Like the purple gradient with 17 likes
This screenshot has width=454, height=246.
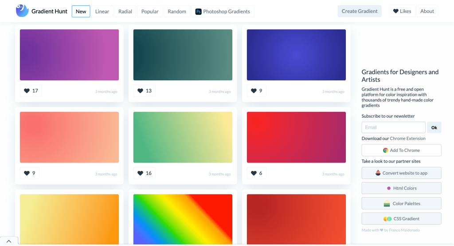click(31, 91)
